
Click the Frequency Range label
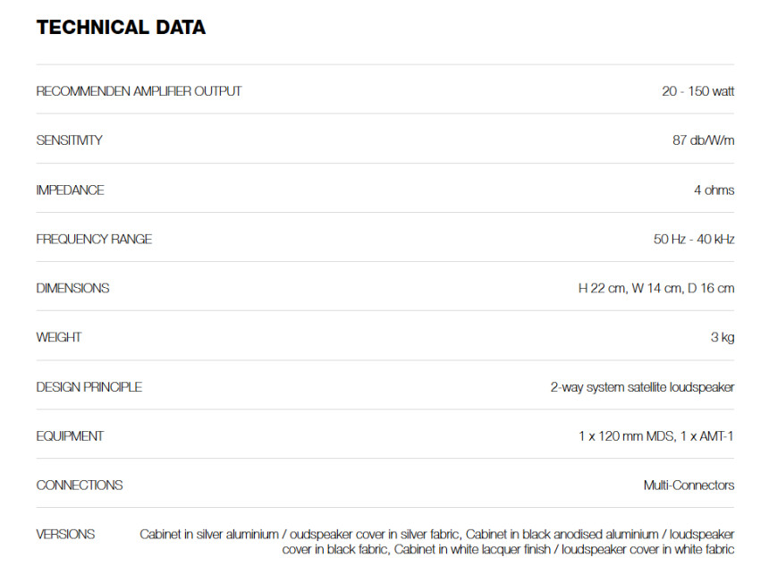tap(94, 239)
